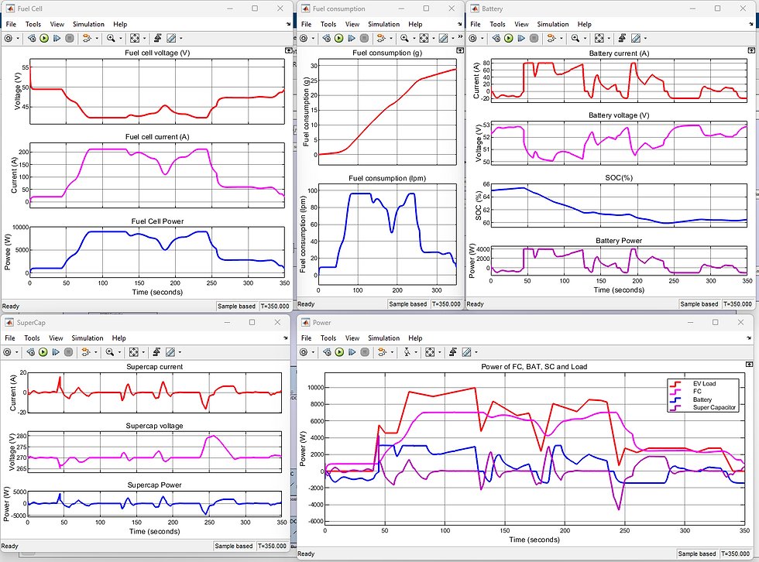759x562 pixels.
Task: Open cursor measurements in Power scope
Action: click(x=465, y=352)
